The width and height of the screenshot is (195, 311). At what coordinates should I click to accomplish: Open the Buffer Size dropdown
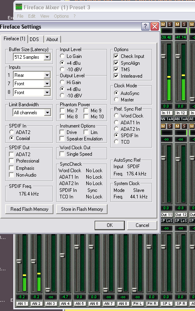click(x=47, y=57)
